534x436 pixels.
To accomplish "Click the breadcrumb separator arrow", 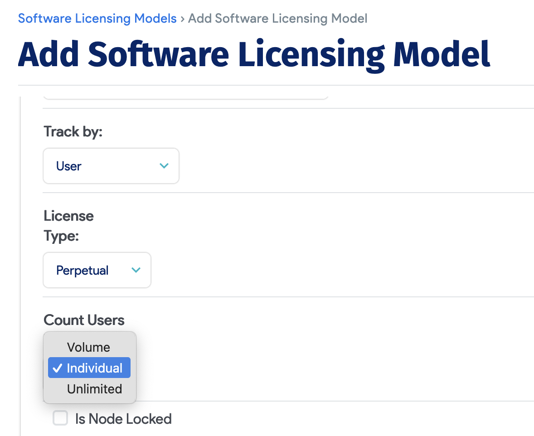I will [x=182, y=19].
